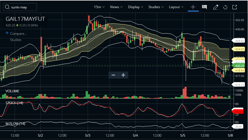Expand the Views dropdown menu

coord(116,7)
